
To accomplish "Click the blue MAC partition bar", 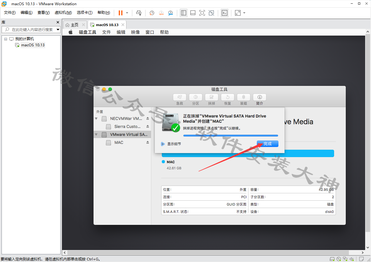I will point(248,153).
